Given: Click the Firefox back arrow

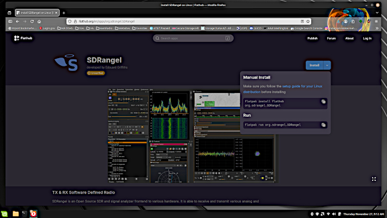Looking at the screenshot, I should tap(17, 22).
